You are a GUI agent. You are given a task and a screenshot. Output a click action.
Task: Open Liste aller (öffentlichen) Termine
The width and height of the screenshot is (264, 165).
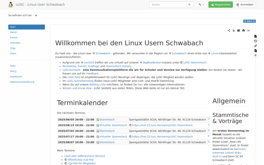point(84,156)
